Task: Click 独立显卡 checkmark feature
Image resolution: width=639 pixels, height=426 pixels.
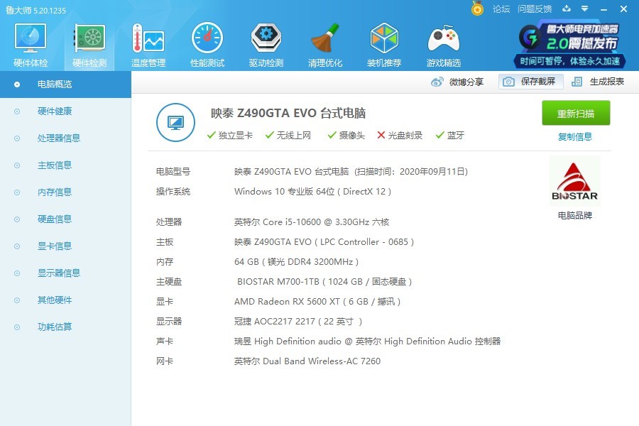Action: pyautogui.click(x=230, y=136)
